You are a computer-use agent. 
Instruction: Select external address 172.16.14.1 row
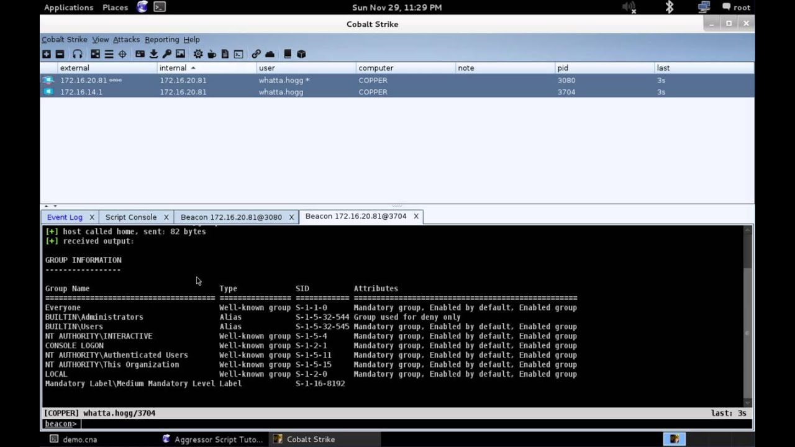pyautogui.click(x=81, y=92)
